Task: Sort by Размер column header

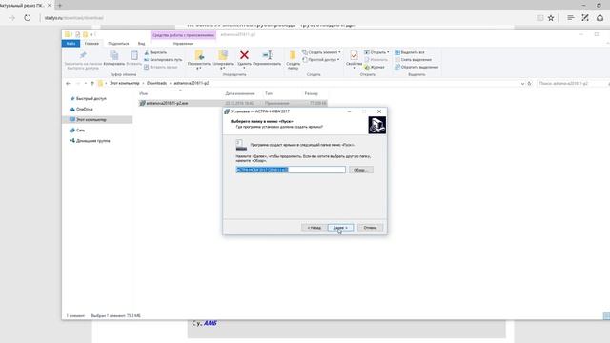Action: pos(312,93)
